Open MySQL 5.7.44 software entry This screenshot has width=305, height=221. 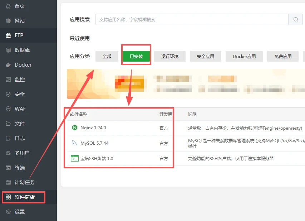pos(94,143)
